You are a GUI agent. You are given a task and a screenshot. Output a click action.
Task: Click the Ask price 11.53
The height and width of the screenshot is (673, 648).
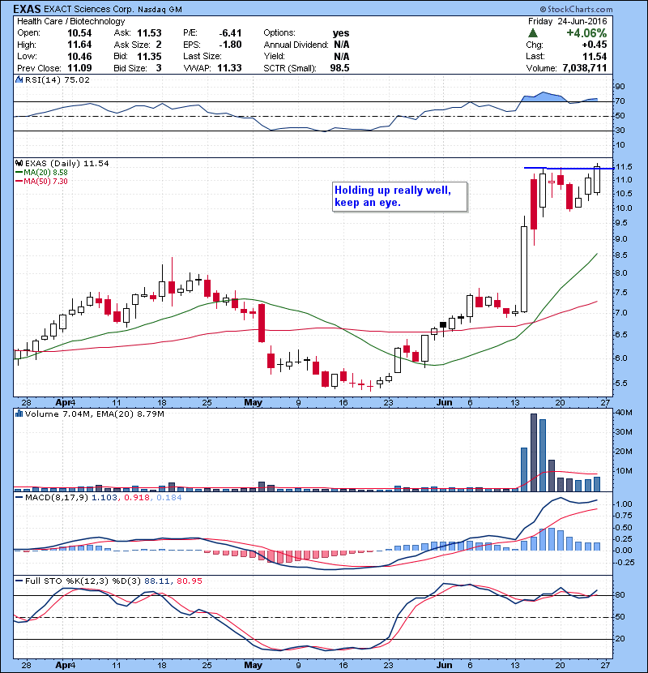(149, 33)
